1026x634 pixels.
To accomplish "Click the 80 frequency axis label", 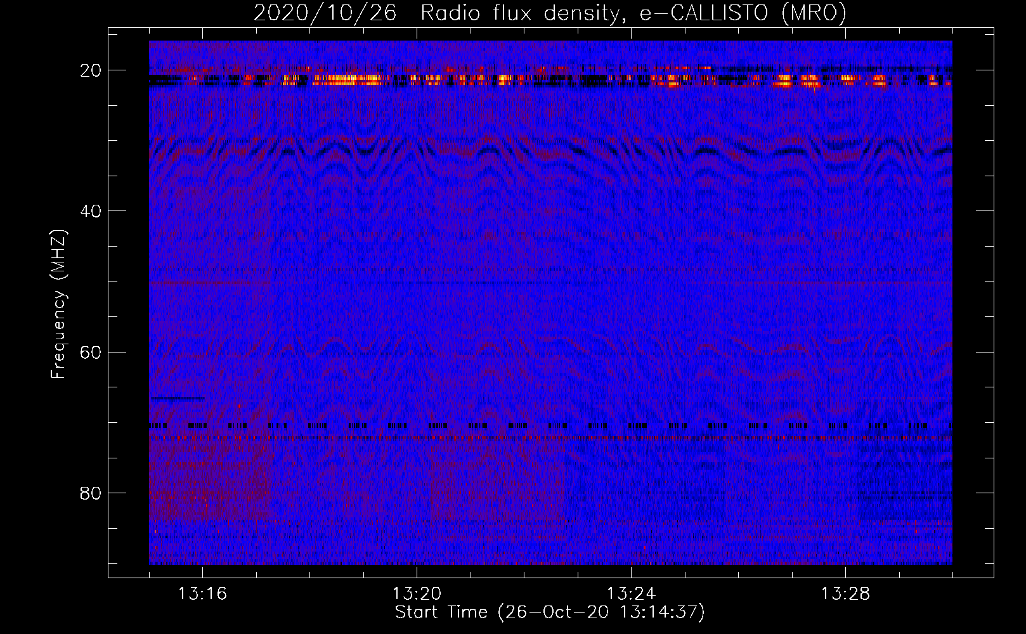I will 91,493.
